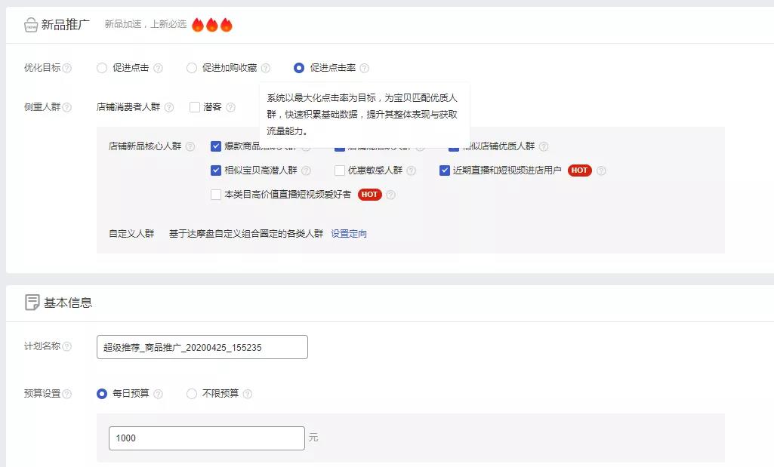Uncheck 近期直播和短视频进店用户 checkbox
Screen dimensions: 774x467
444,171
